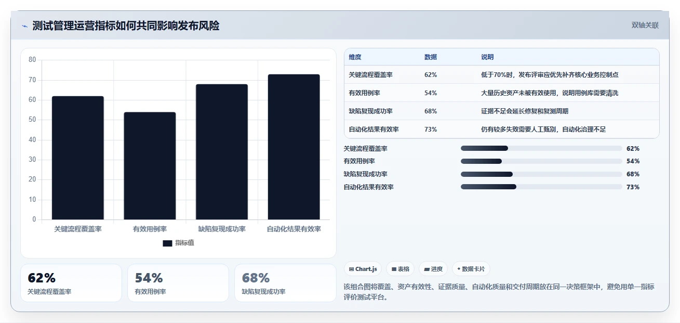Viewport: 680px width, 323px height.
Task: Toggle the 指标值 legend color box
Action: (x=167, y=243)
